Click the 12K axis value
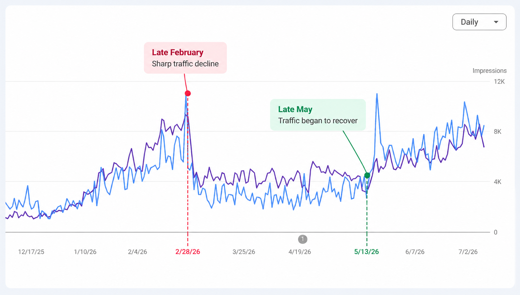The image size is (520, 295). pyautogui.click(x=499, y=82)
